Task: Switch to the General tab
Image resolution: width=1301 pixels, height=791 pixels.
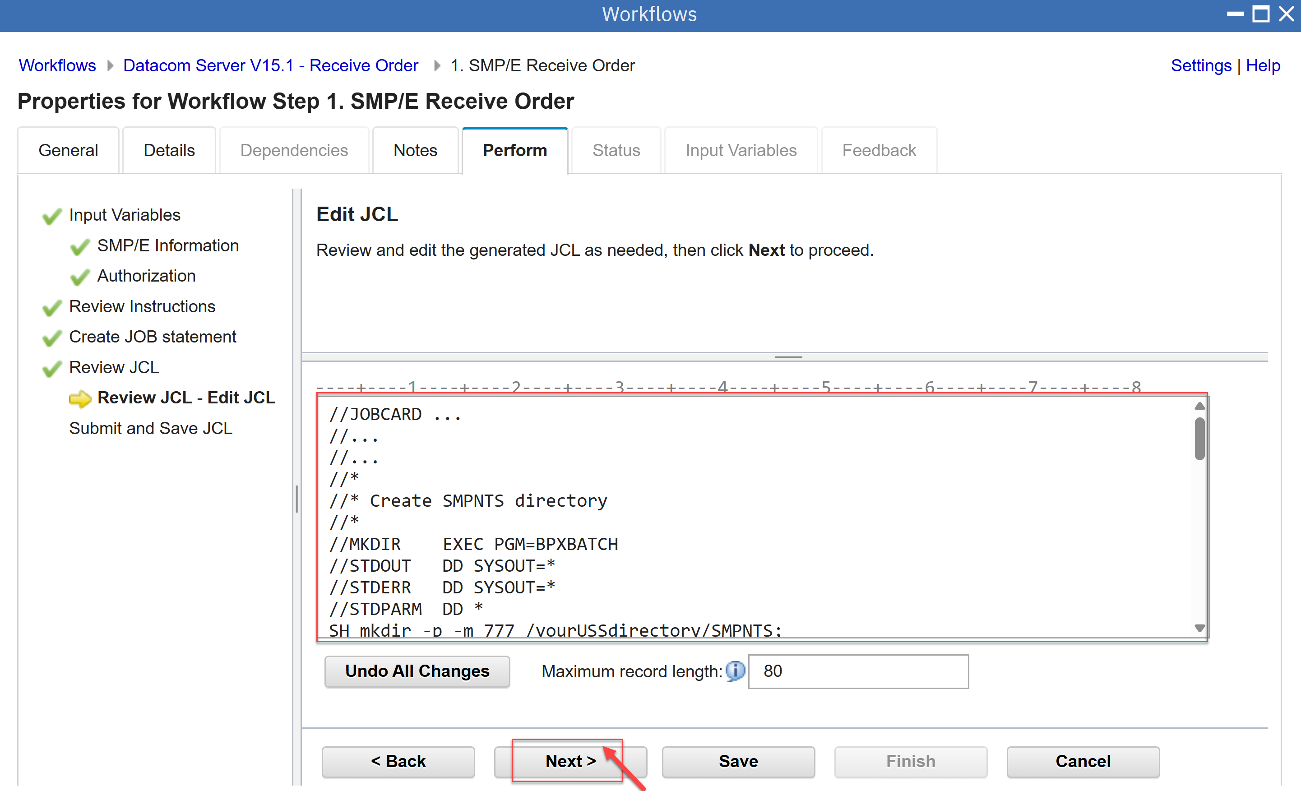Action: click(68, 151)
